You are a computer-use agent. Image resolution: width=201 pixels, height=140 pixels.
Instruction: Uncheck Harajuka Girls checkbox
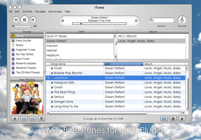click(x=52, y=83)
